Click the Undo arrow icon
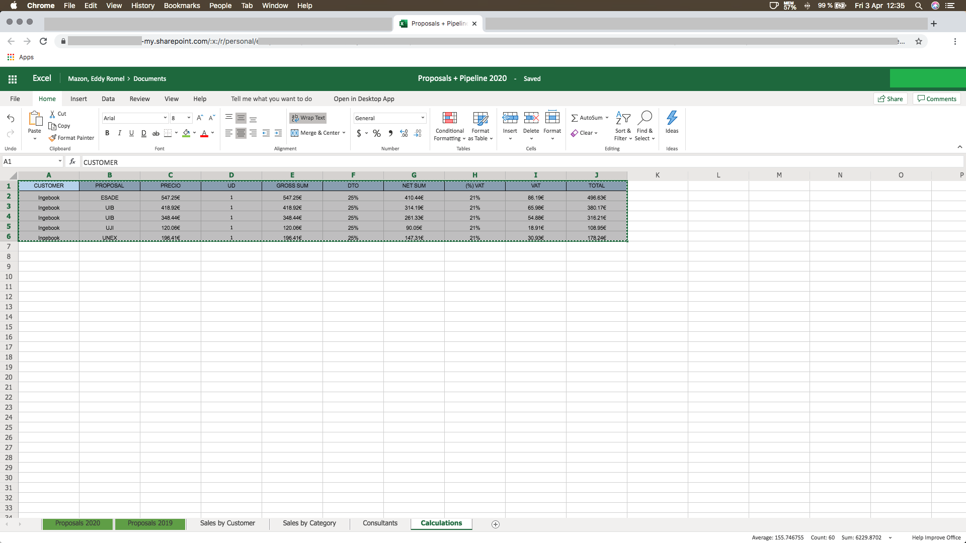 tap(11, 118)
